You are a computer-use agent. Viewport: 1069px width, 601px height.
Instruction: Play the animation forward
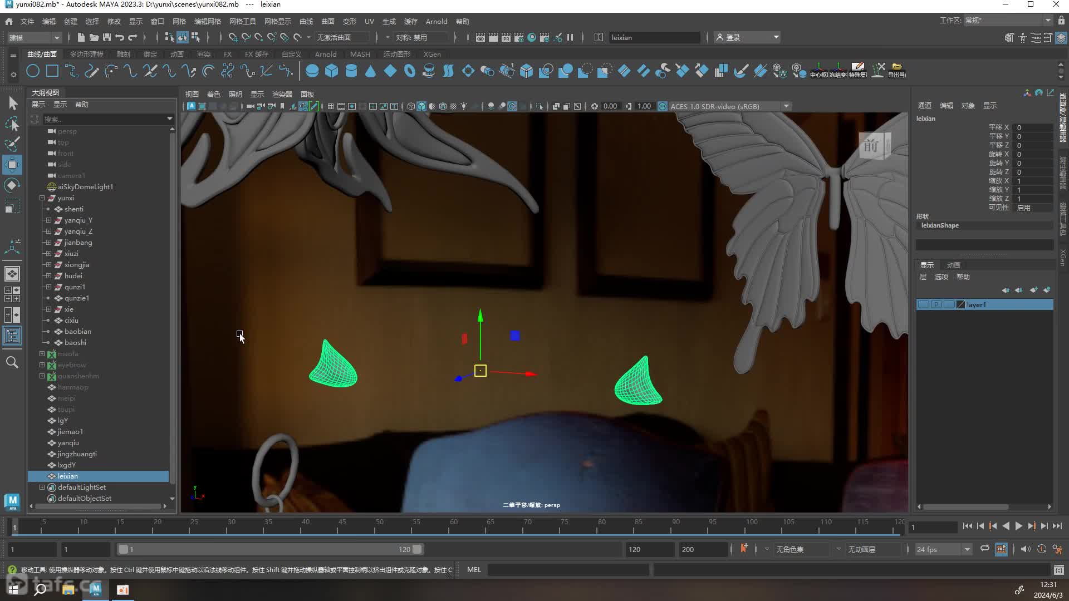1018,526
